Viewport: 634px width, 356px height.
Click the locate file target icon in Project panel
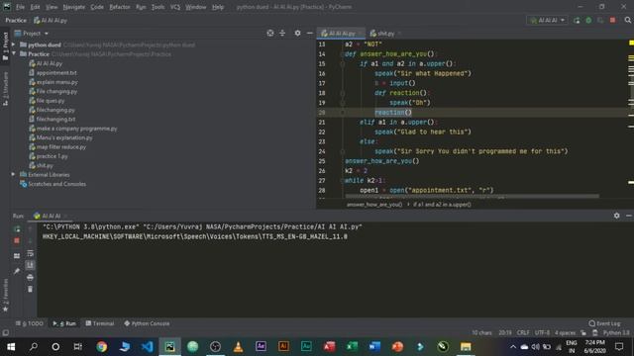(270, 33)
